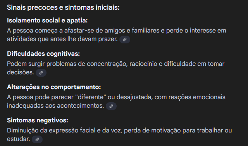Image resolution: width=248 pixels, height=146 pixels.
Task: Click the "Alterações no comportamento" subheading
Action: pyautogui.click(x=54, y=87)
